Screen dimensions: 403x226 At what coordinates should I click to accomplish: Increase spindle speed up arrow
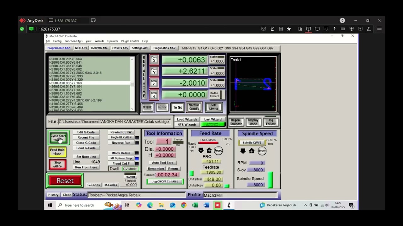click(252, 151)
